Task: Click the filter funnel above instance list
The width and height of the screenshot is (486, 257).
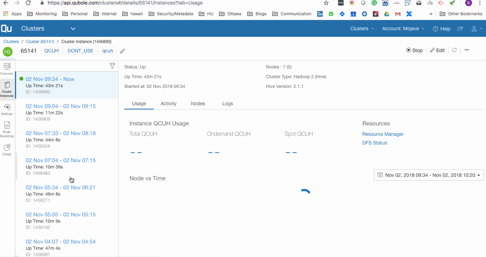Action: click(x=112, y=66)
